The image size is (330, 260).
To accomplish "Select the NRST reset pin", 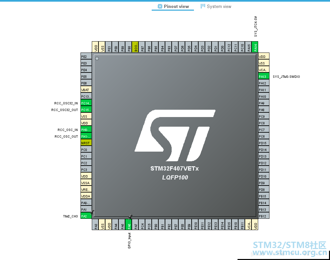I will pyautogui.click(x=86, y=143).
